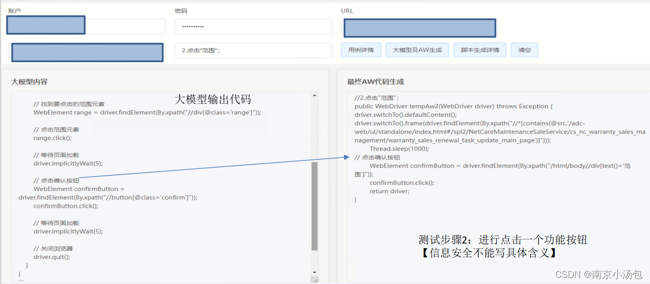Click the line driver.switchTo().defaultContent();
Viewport: 650px width, 284px height.
pyautogui.click(x=405, y=115)
